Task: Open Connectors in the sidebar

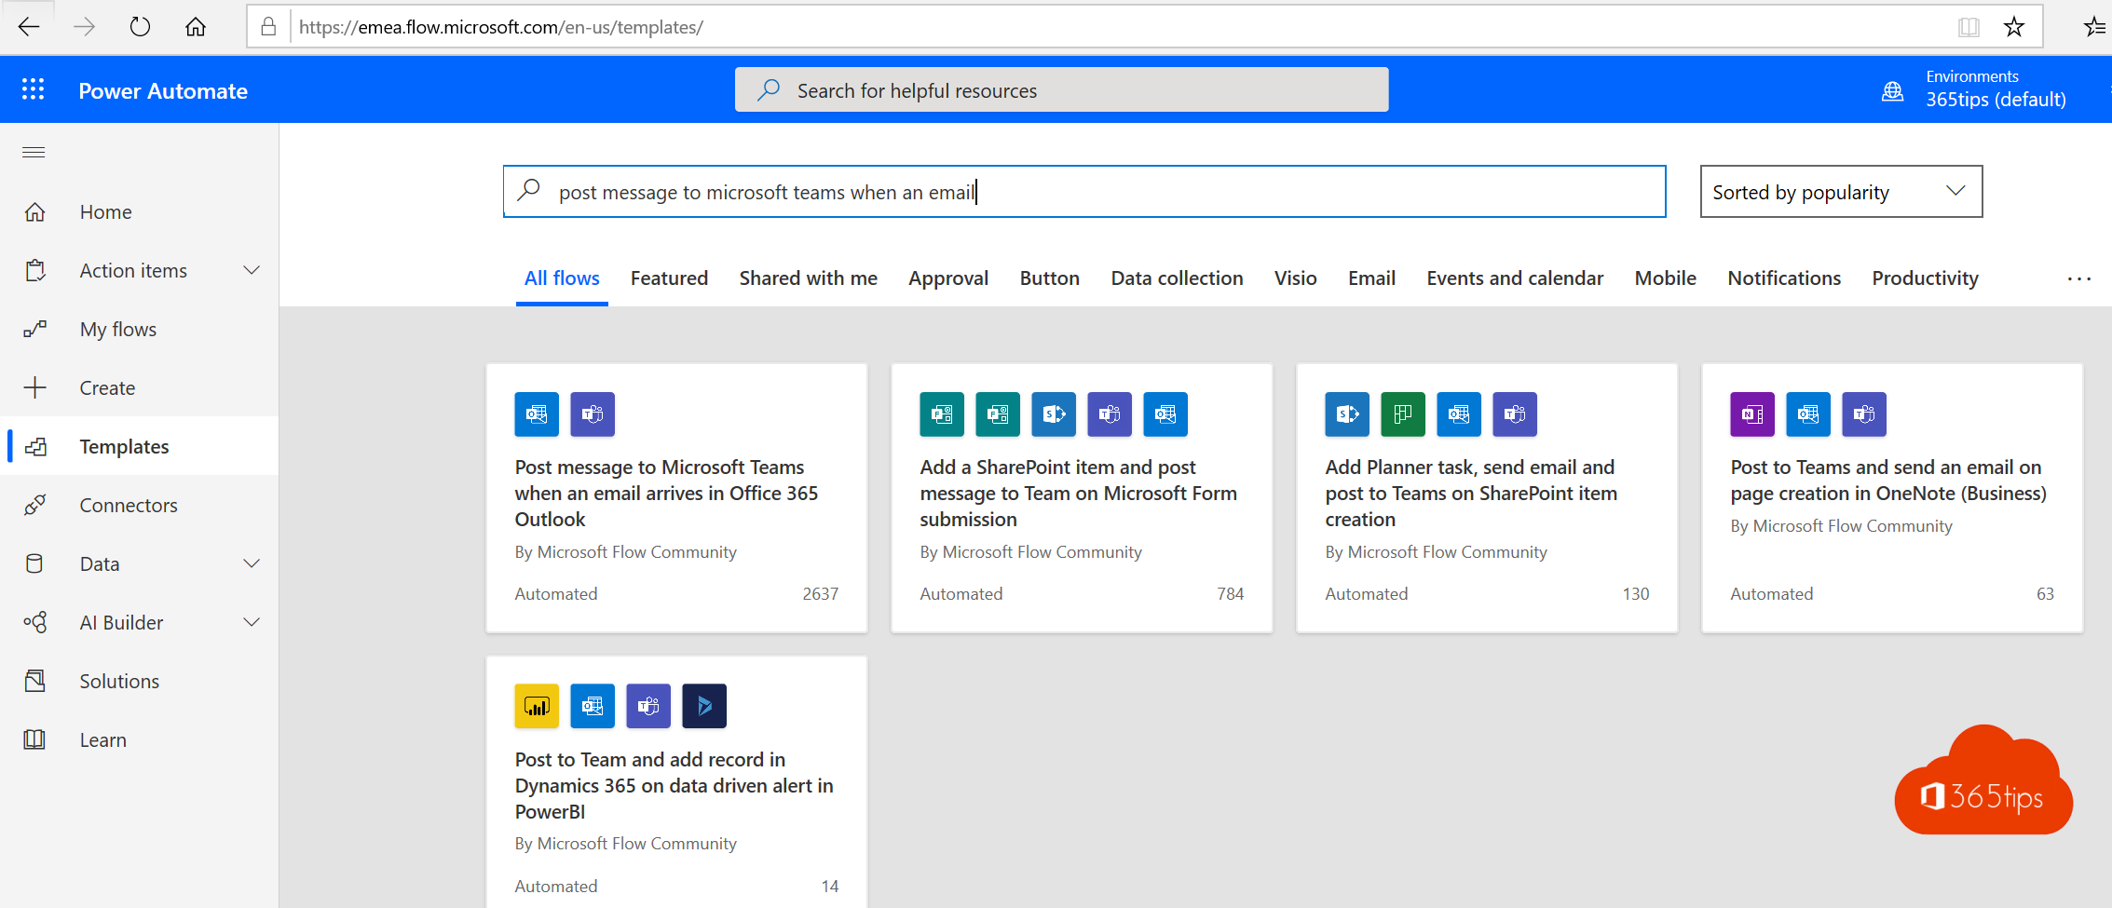Action: click(140, 505)
